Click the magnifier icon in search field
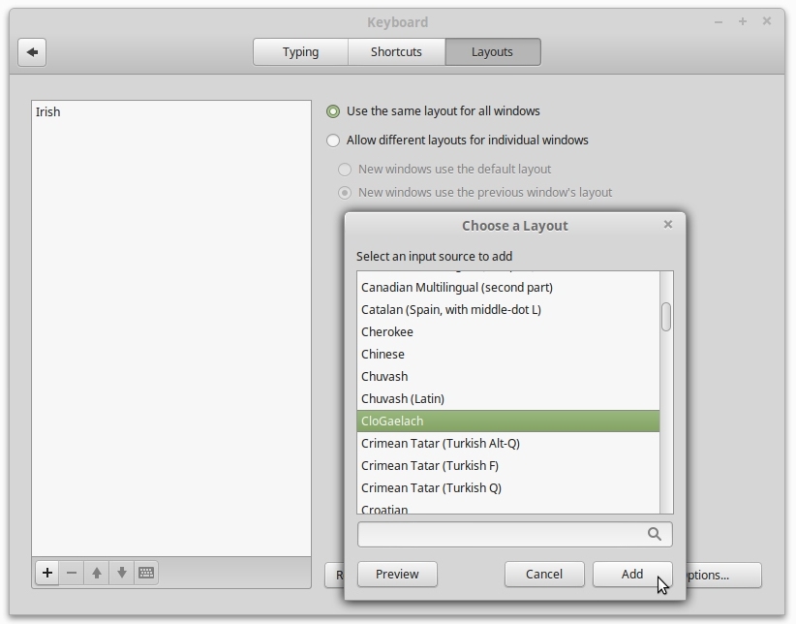The height and width of the screenshot is (624, 796). click(655, 534)
